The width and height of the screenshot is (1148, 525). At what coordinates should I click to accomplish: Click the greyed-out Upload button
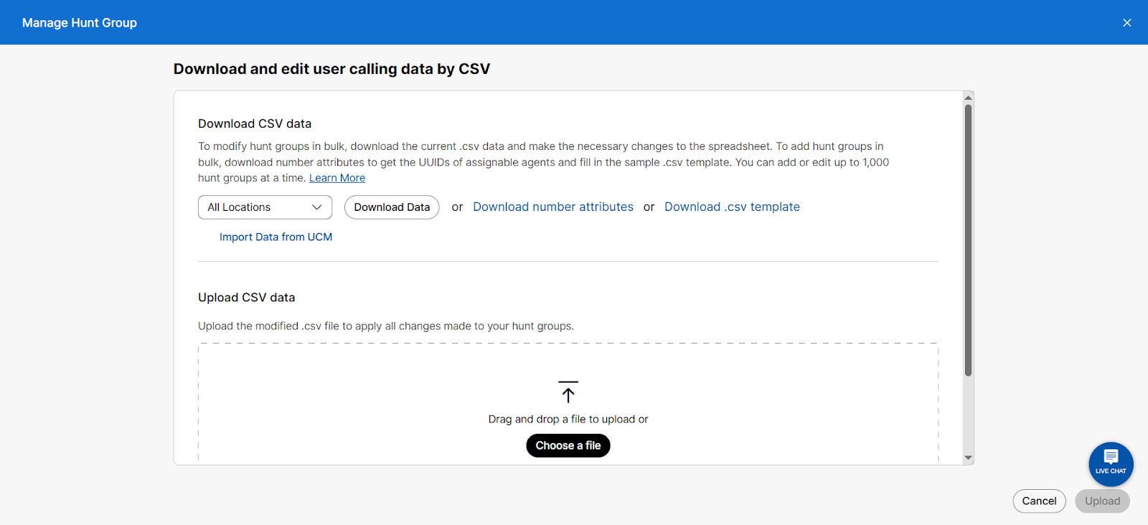(1102, 501)
